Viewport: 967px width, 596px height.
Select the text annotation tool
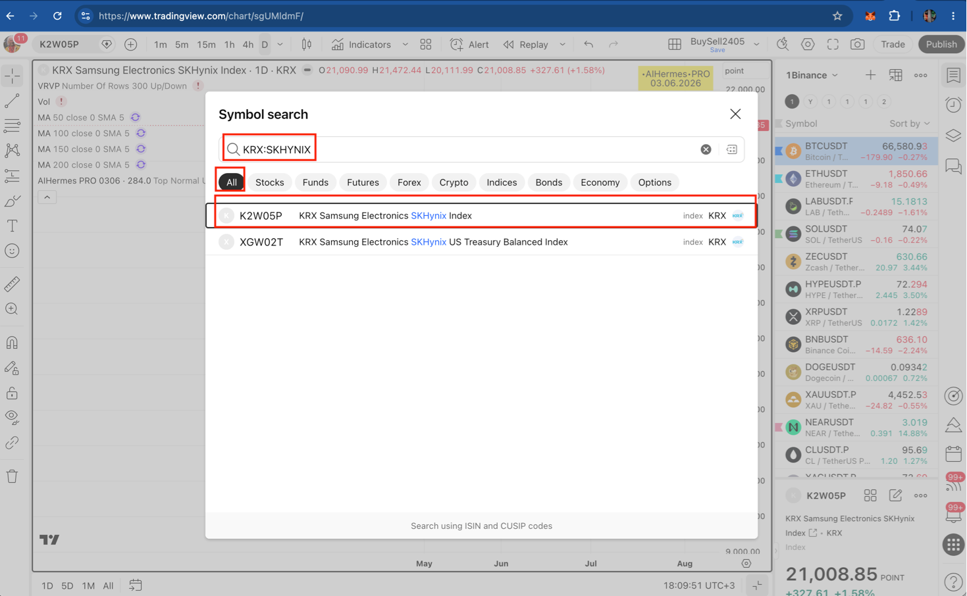(x=12, y=226)
